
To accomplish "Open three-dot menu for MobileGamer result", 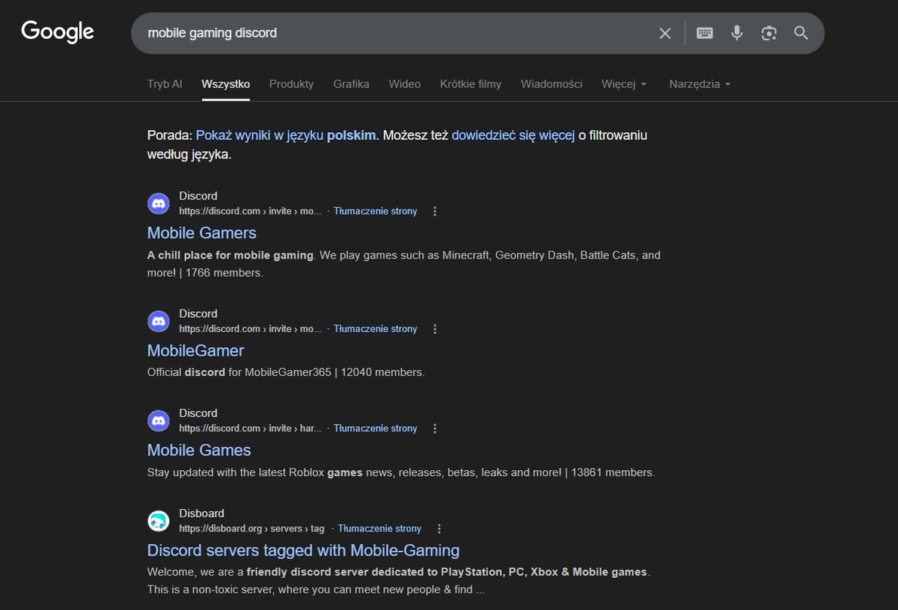I will click(x=435, y=329).
